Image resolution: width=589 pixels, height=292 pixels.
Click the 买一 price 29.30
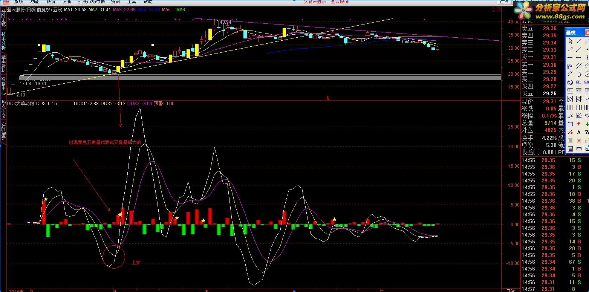(550, 65)
